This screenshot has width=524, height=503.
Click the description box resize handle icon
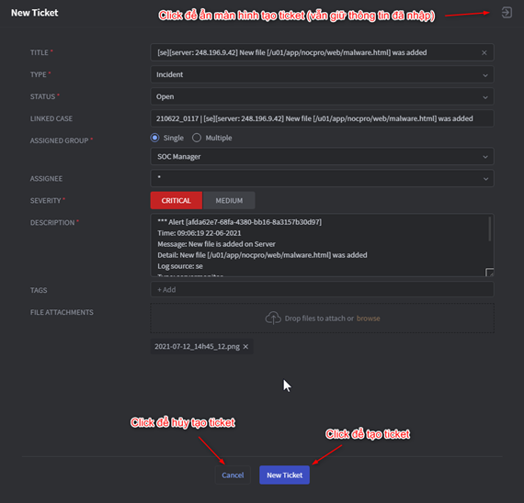coord(490,272)
